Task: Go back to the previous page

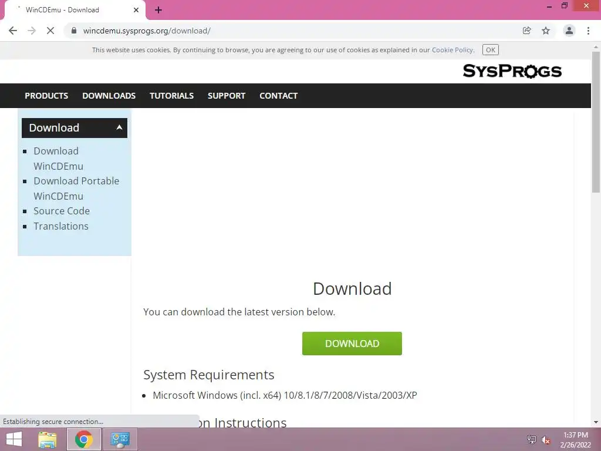Action: point(13,31)
